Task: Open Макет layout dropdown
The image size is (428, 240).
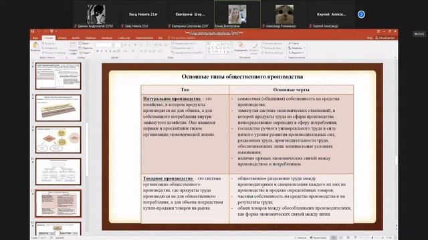Action: (x=84, y=43)
